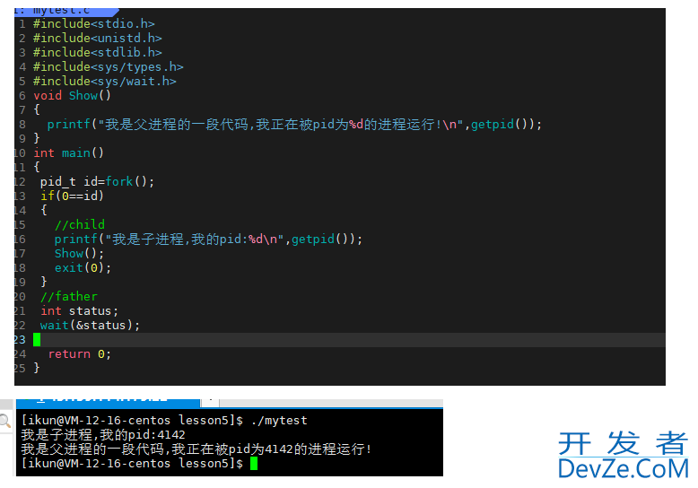The image size is (698, 488).
Task: Select the if(0==id) condition
Action: coord(72,196)
